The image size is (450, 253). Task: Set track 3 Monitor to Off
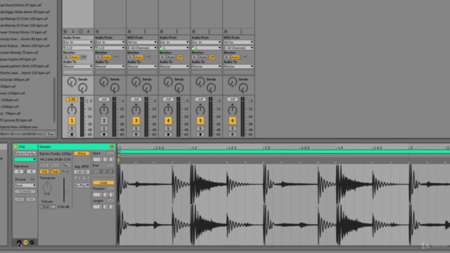click(x=148, y=57)
